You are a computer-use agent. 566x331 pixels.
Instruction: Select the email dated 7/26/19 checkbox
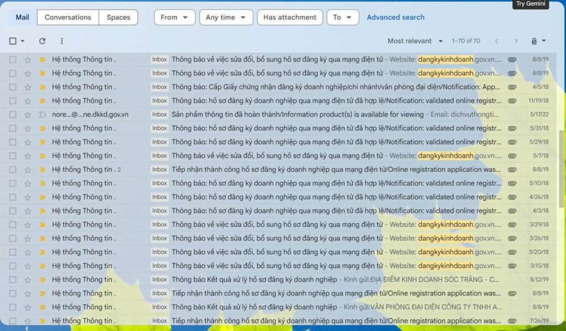13,321
